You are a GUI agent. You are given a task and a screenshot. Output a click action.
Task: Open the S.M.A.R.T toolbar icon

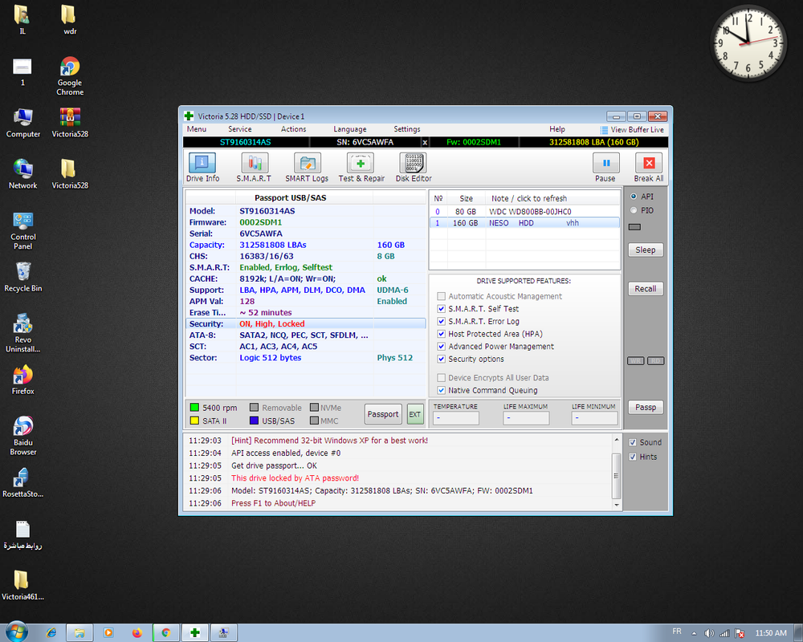coord(254,168)
